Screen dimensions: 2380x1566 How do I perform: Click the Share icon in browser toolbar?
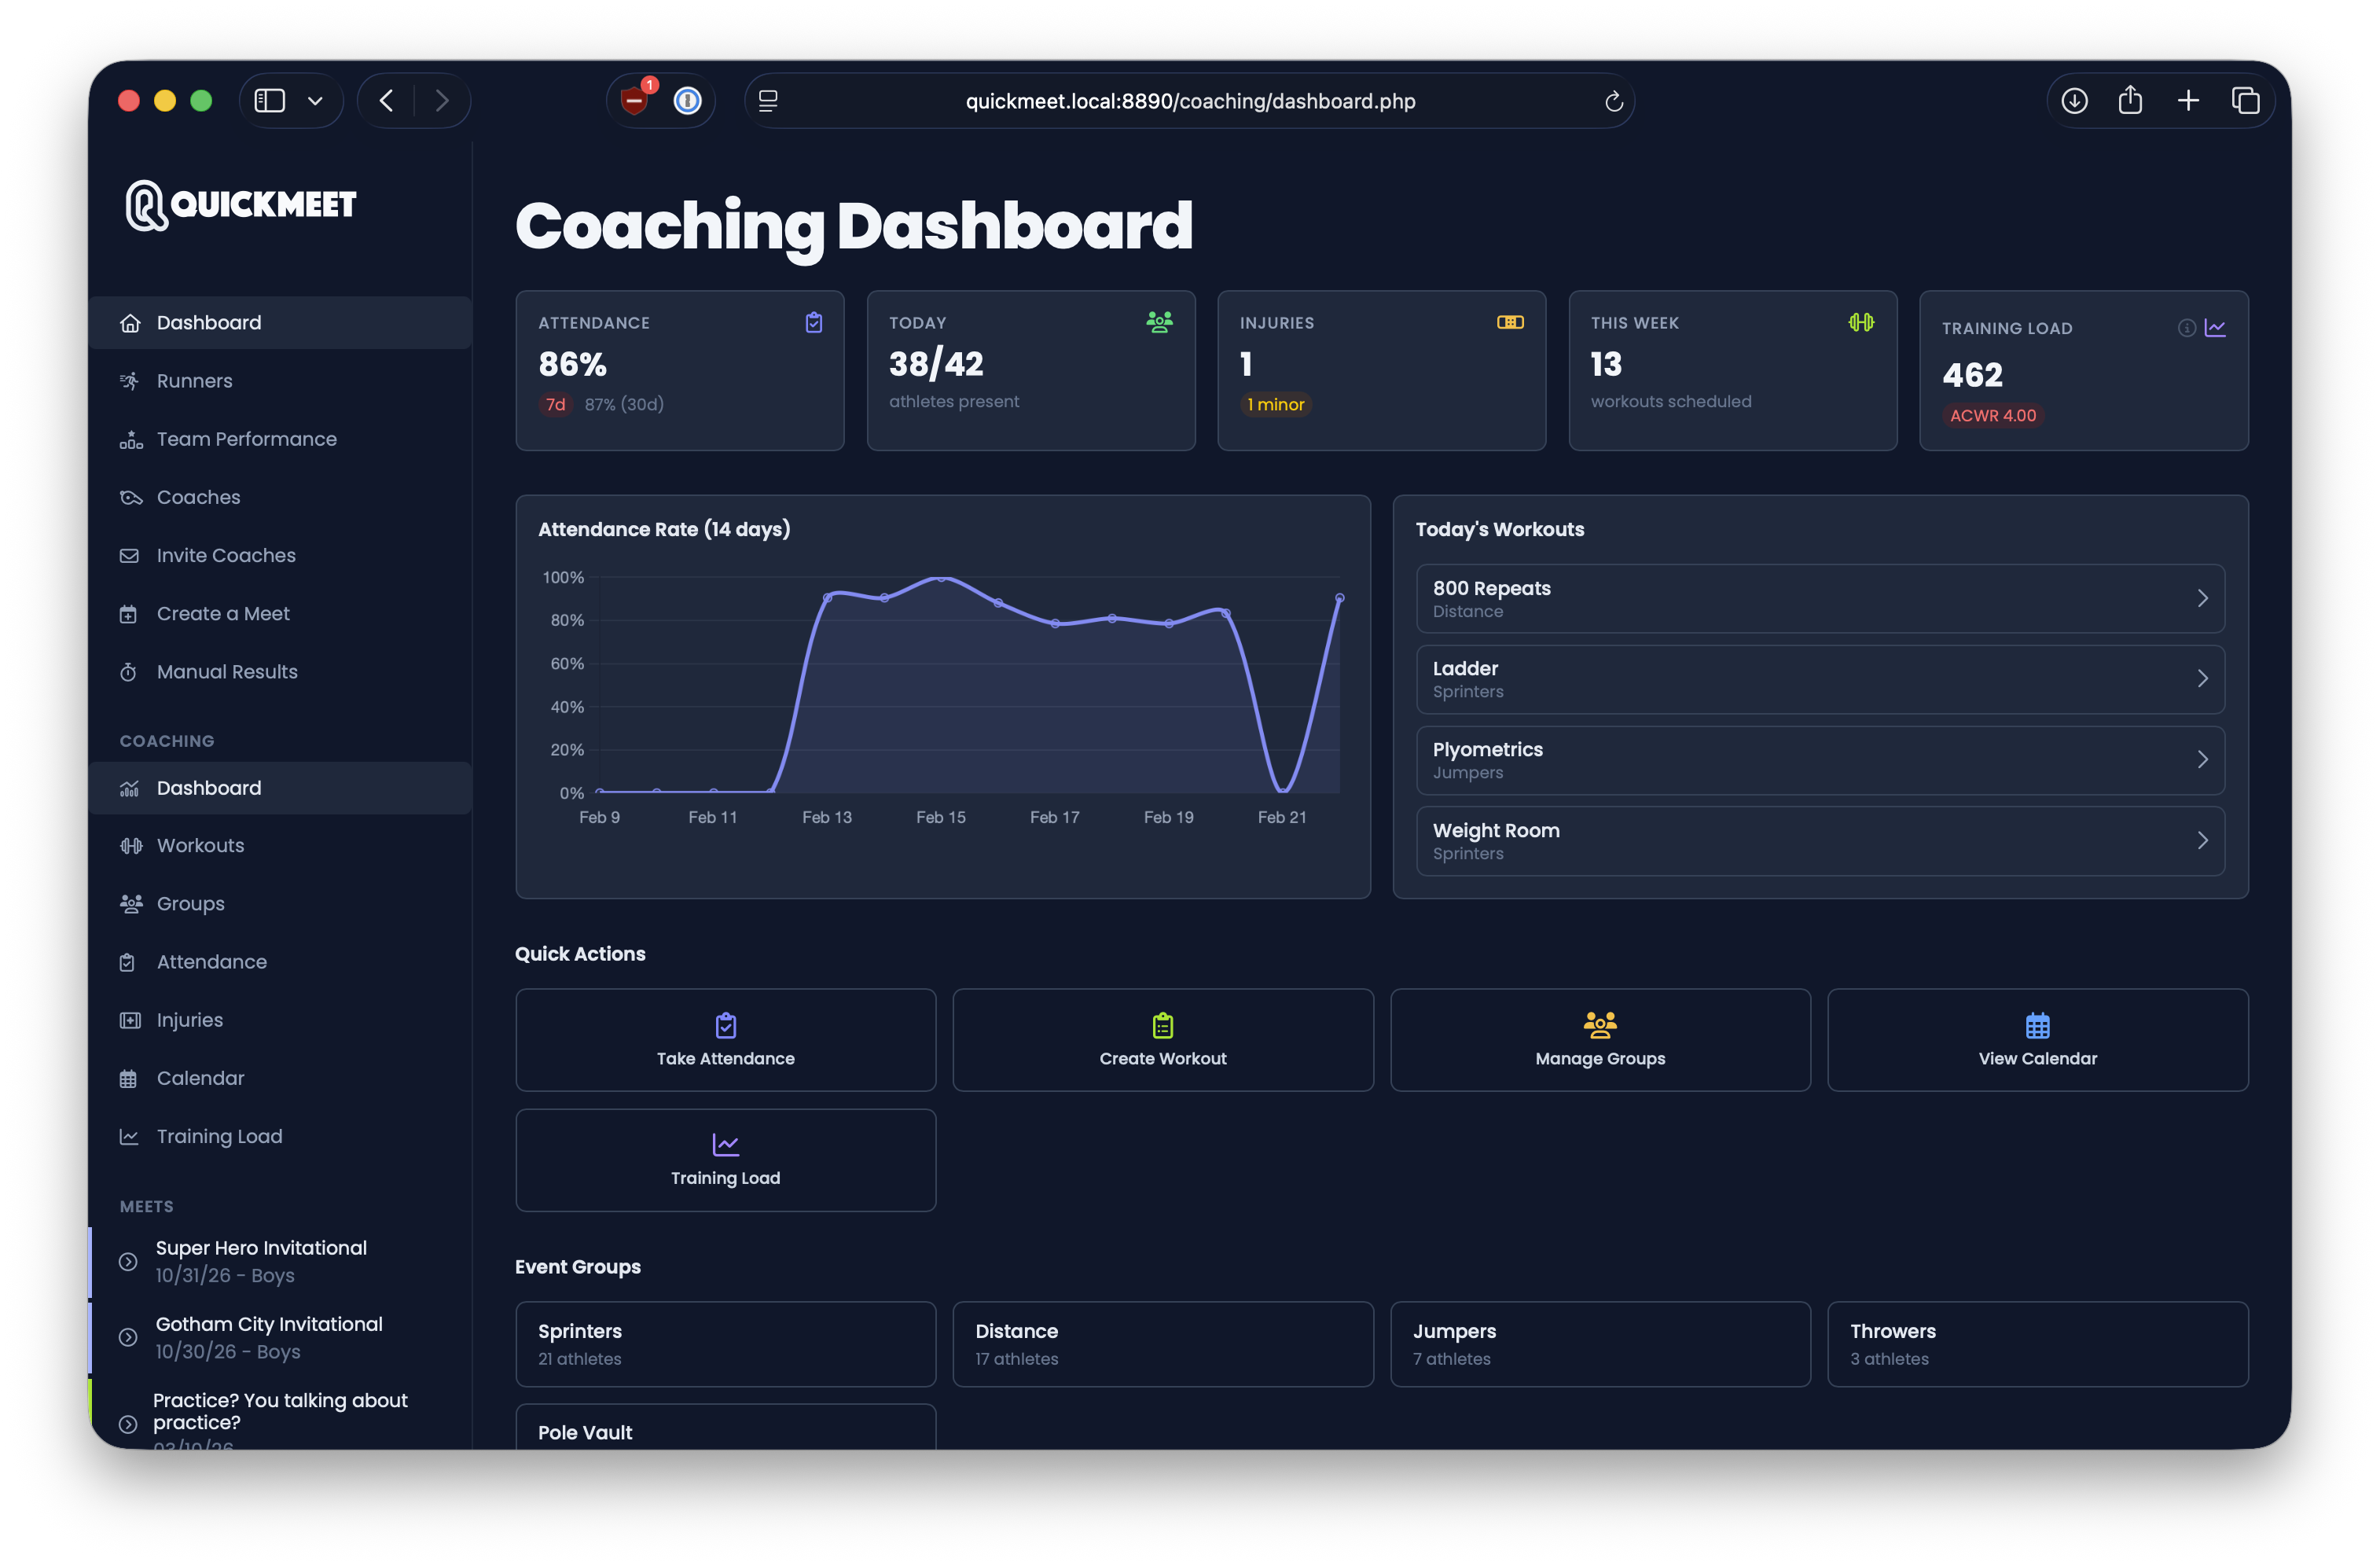2130,101
